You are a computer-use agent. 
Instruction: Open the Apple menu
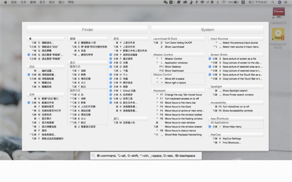(5, 2)
